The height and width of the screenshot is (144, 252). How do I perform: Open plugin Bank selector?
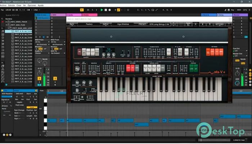[x=72, y=24]
